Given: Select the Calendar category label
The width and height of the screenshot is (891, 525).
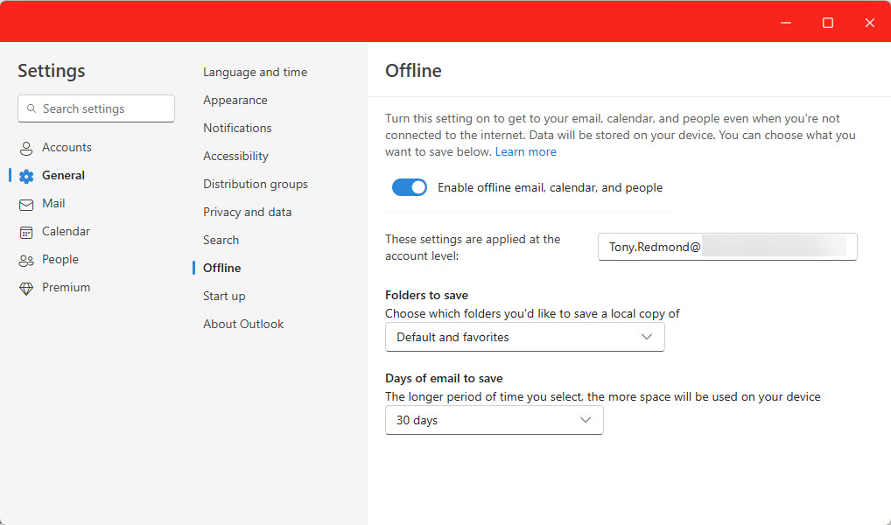Looking at the screenshot, I should click(x=66, y=231).
